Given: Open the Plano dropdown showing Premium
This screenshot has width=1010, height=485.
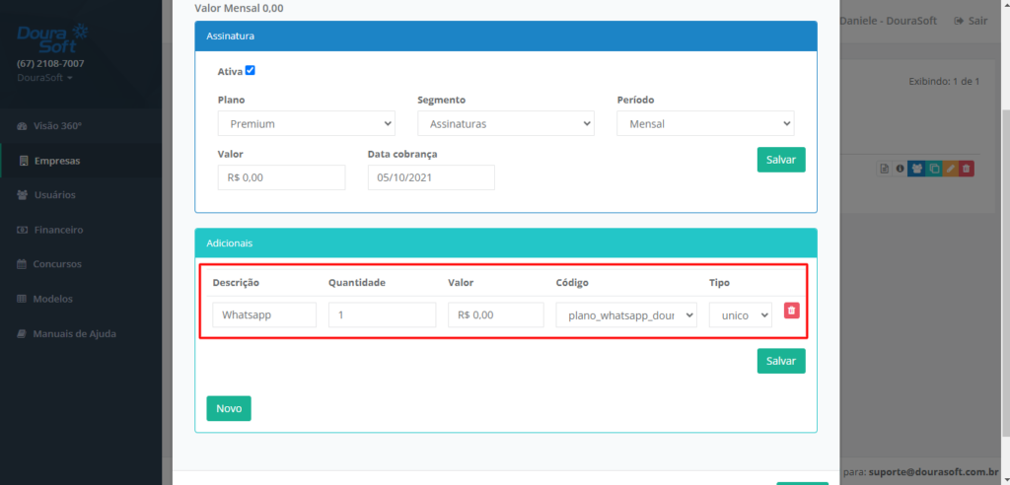Looking at the screenshot, I should pos(306,124).
